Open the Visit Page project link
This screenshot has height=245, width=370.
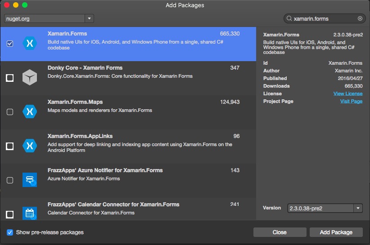351,101
